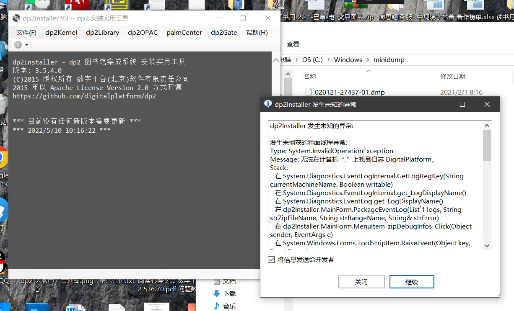Click dp2Installer title bar app icon
Screen dimensions: 514x311
[x=16, y=18]
